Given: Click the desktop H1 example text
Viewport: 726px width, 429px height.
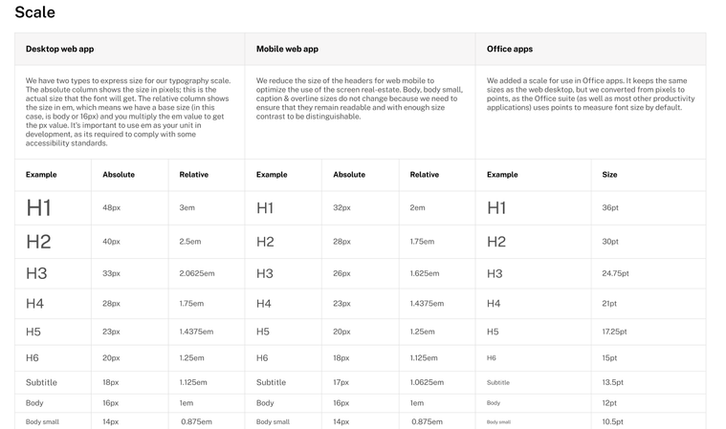Looking at the screenshot, I should pos(38,208).
